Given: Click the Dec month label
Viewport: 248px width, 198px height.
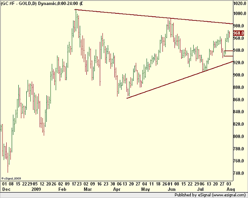Looking at the screenshot, I should tap(6, 189).
